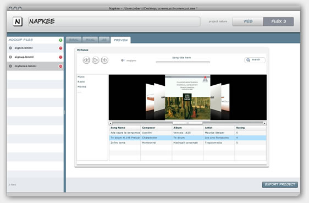Select Music in the MyTunez sidebar
The width and height of the screenshot is (309, 203).
(x=81, y=76)
